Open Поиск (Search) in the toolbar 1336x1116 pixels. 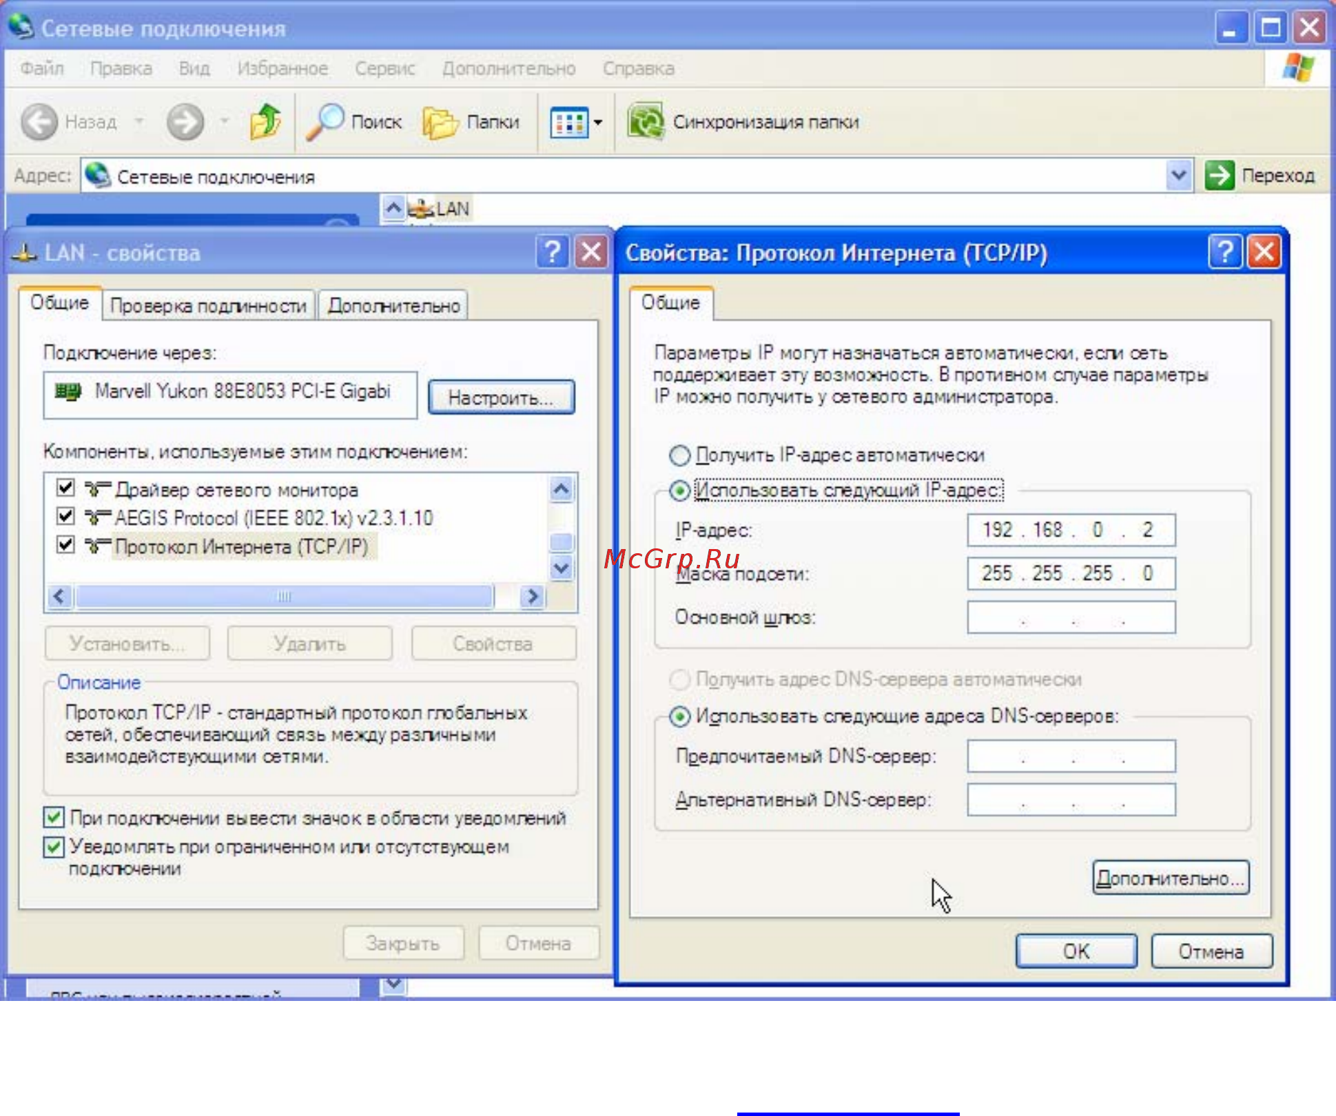(353, 122)
